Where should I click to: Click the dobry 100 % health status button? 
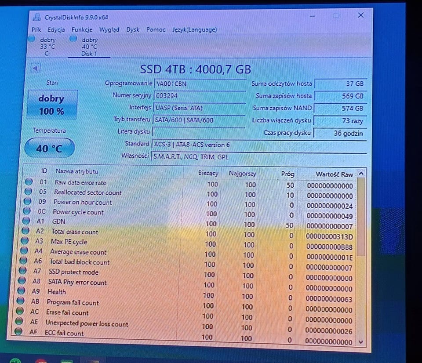click(52, 105)
